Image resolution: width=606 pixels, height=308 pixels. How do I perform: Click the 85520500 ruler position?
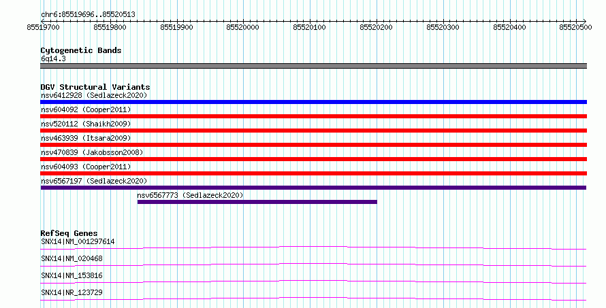(x=576, y=27)
